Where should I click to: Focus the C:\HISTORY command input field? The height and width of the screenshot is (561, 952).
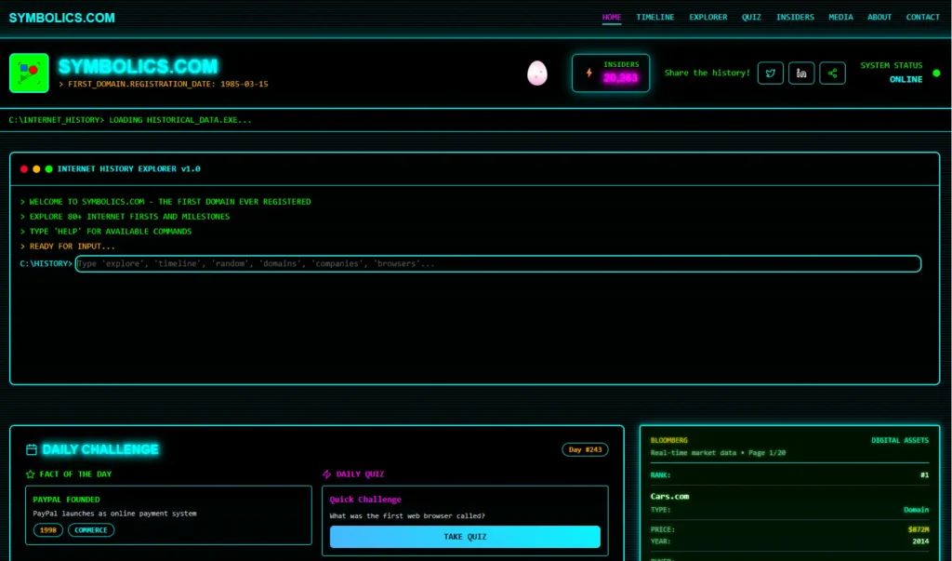pyautogui.click(x=498, y=264)
